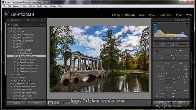
Task: Expand 02_COMBO TONE PRESETS folder
Action: click(11, 35)
